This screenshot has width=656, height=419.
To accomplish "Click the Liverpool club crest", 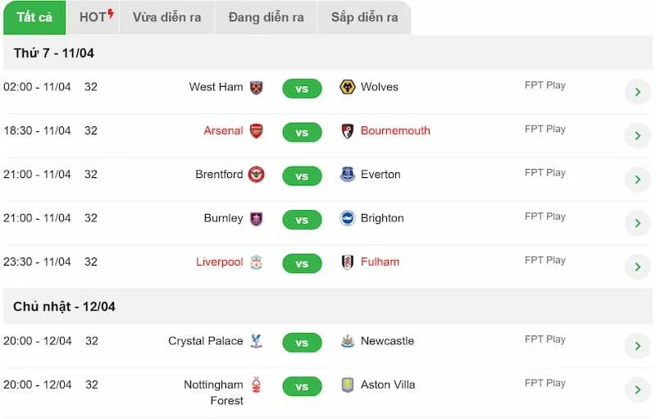I will (x=257, y=262).
